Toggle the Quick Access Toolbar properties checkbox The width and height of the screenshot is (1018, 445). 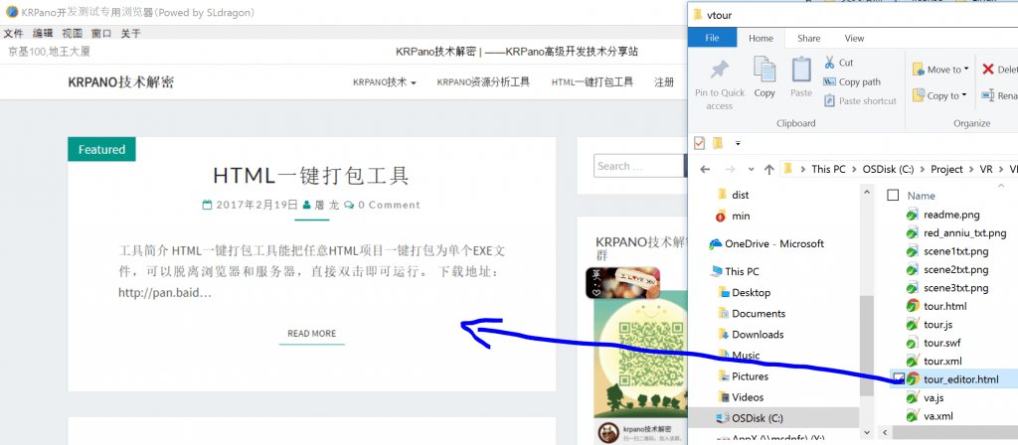click(x=700, y=142)
